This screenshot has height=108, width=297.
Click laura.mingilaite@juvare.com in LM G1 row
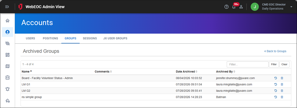[234, 84]
